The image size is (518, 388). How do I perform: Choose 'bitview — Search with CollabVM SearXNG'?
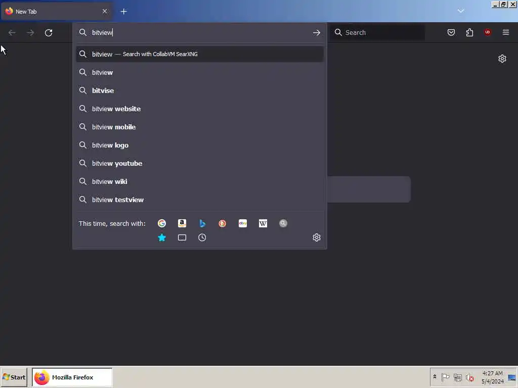(200, 54)
